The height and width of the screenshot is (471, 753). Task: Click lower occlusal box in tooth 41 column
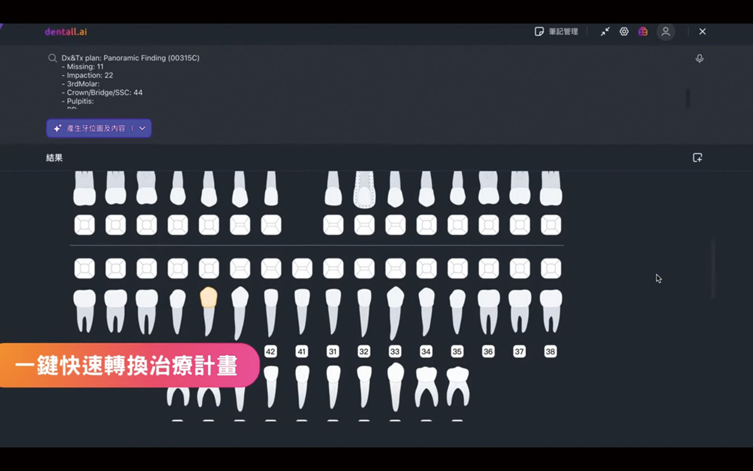point(302,268)
